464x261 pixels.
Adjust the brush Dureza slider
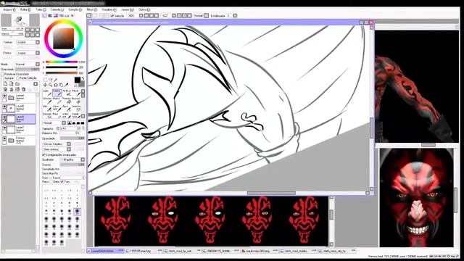(x=72, y=165)
